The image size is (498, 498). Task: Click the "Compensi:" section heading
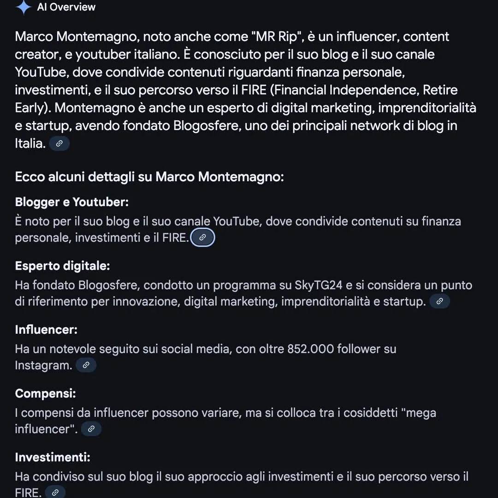45,393
